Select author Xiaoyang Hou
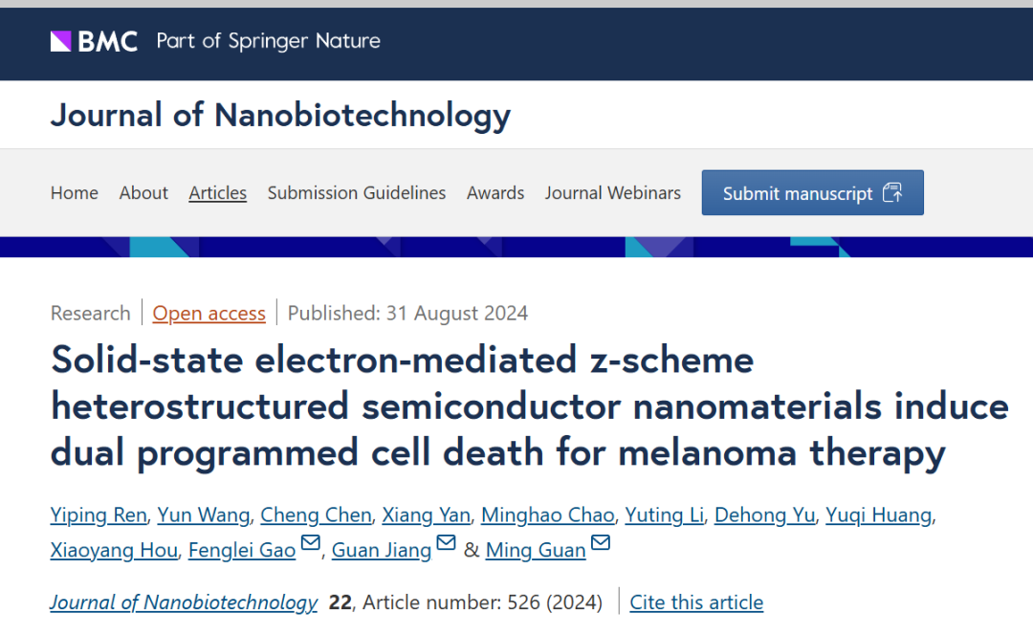Image resolution: width=1033 pixels, height=635 pixels. coord(114,550)
